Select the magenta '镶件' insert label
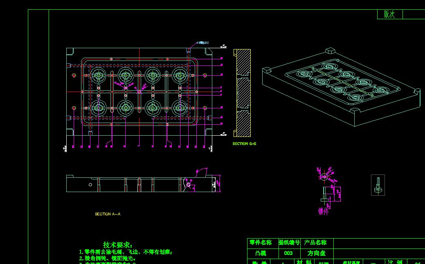The width and height of the screenshot is (425, 264). point(324,211)
